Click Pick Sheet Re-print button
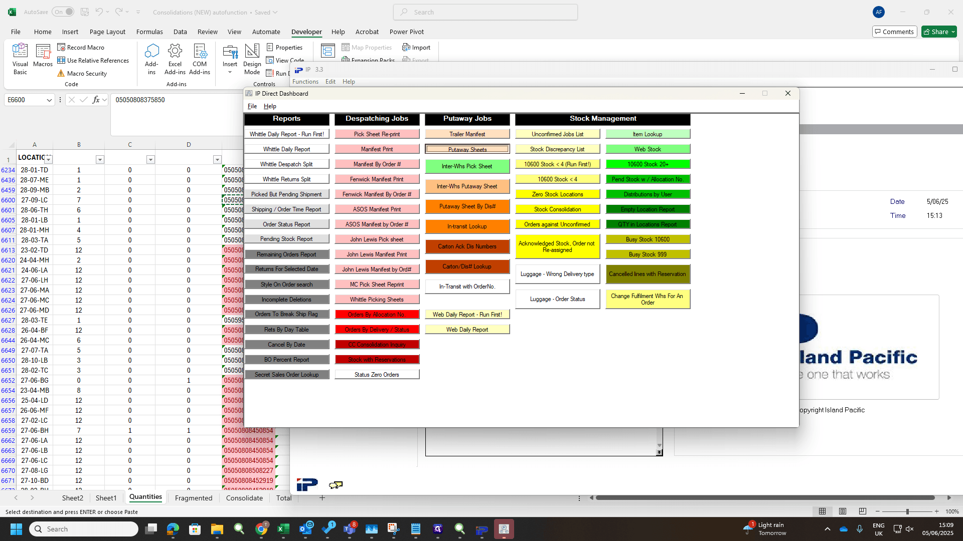 click(x=377, y=134)
